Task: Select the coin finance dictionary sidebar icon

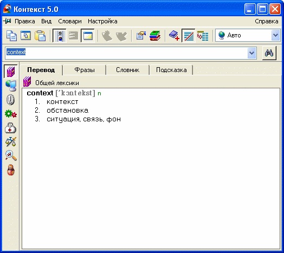Action: (10, 100)
